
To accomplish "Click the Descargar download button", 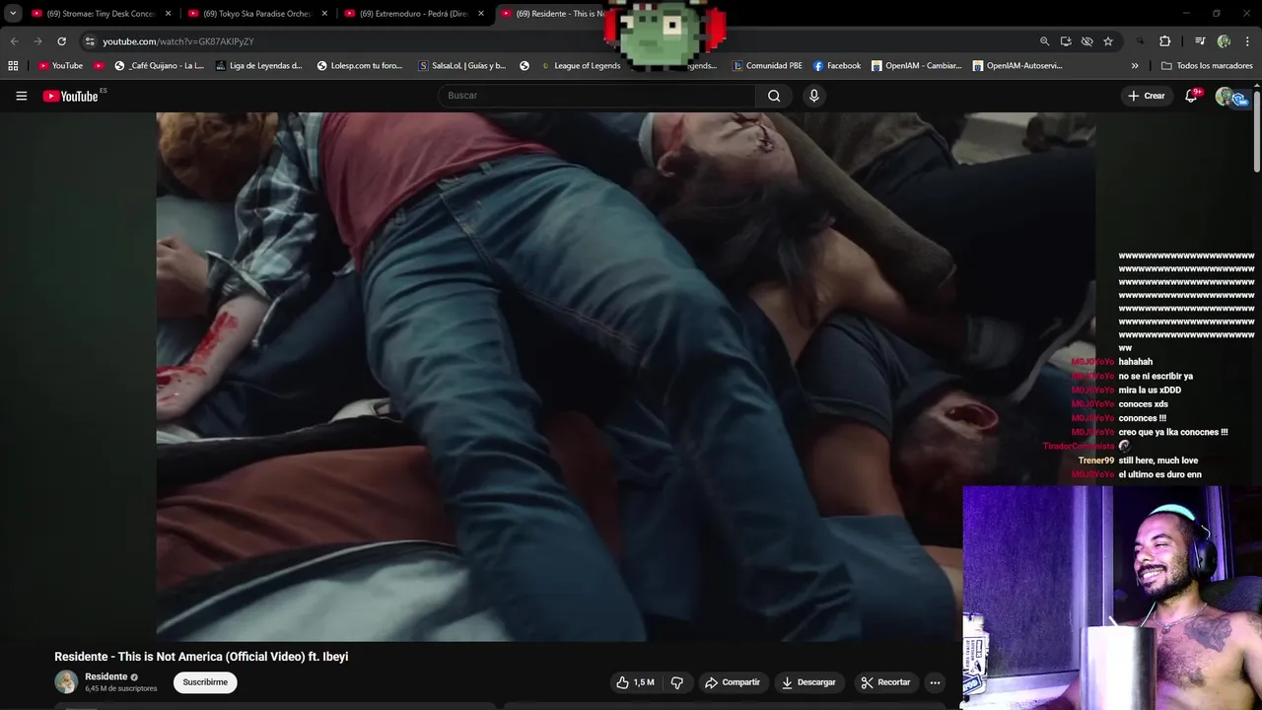I will (x=808, y=682).
